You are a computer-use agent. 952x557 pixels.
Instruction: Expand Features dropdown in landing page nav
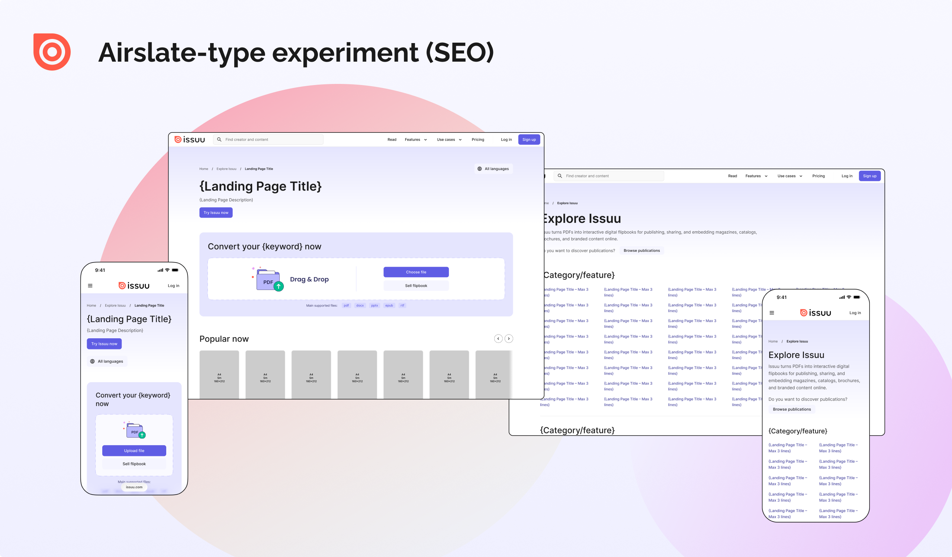pos(416,140)
